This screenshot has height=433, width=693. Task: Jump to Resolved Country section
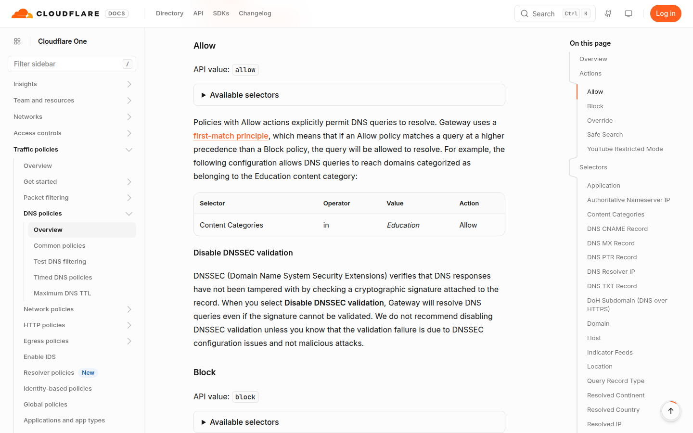(613, 410)
